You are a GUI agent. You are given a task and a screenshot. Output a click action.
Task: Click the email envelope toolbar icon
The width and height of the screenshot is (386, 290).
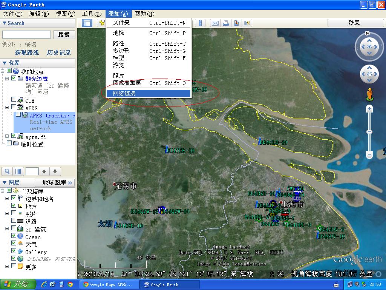pos(215,23)
